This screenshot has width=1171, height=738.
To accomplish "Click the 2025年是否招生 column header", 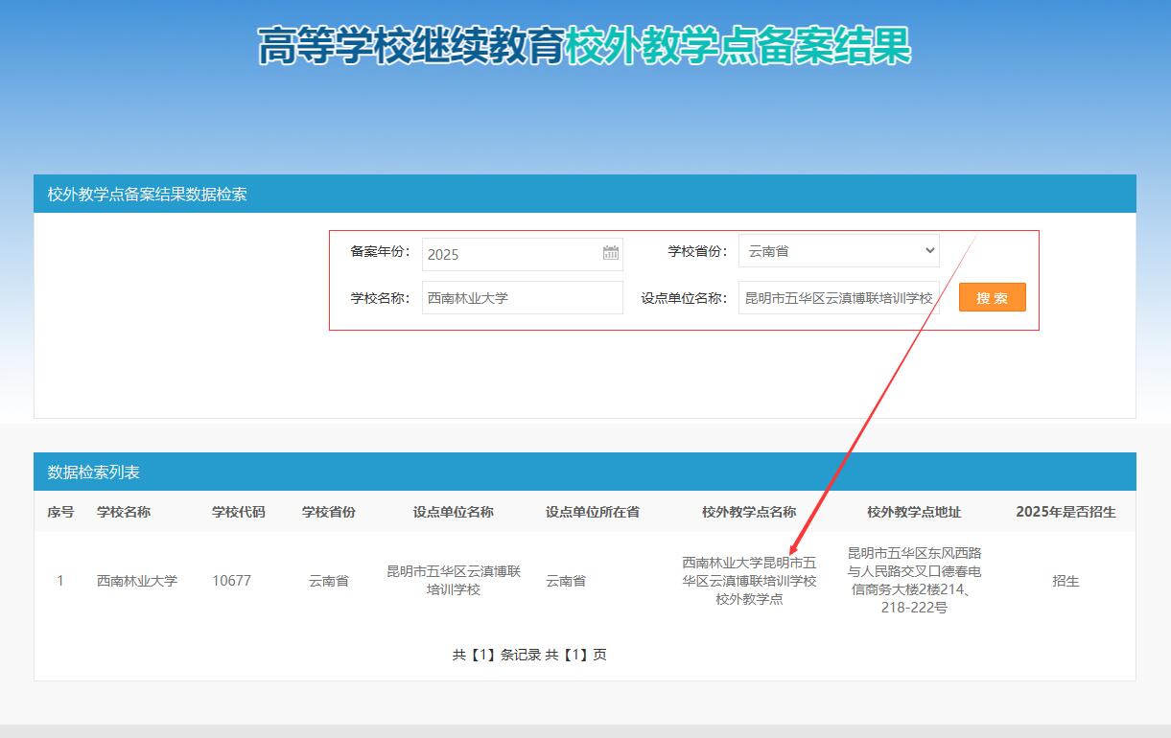I will (x=1066, y=512).
